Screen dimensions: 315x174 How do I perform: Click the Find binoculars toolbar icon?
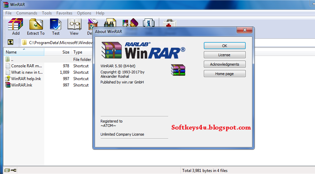pos(110,23)
